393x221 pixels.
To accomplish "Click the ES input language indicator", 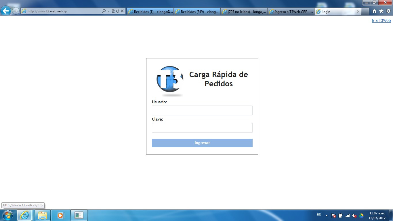I will click(319, 215).
